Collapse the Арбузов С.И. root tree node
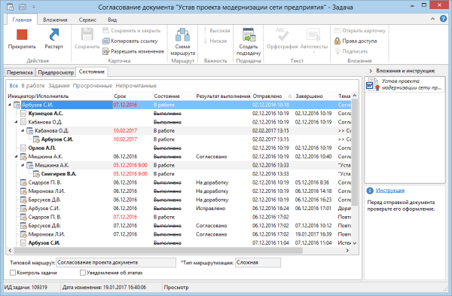 pos(10,105)
